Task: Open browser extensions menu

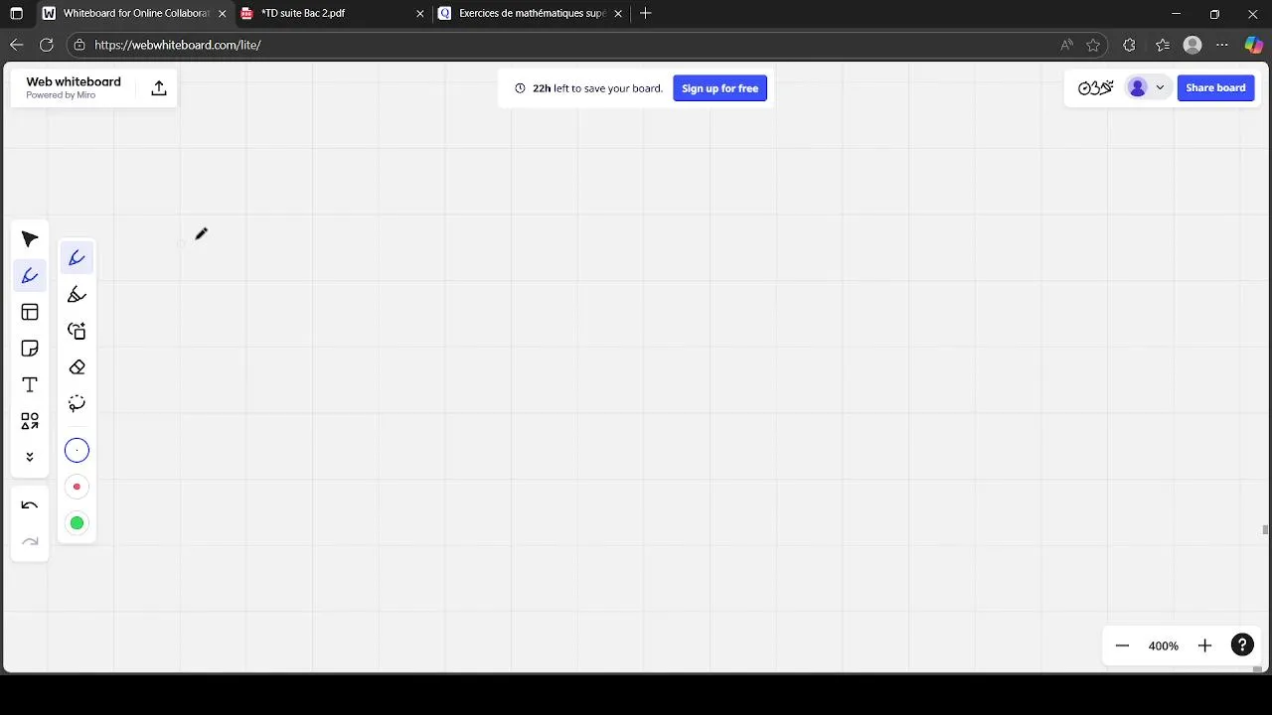Action: 1129,45
